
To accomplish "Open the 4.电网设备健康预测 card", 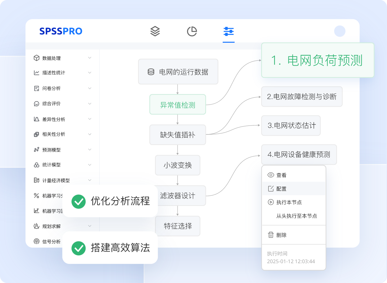I will 299,154.
